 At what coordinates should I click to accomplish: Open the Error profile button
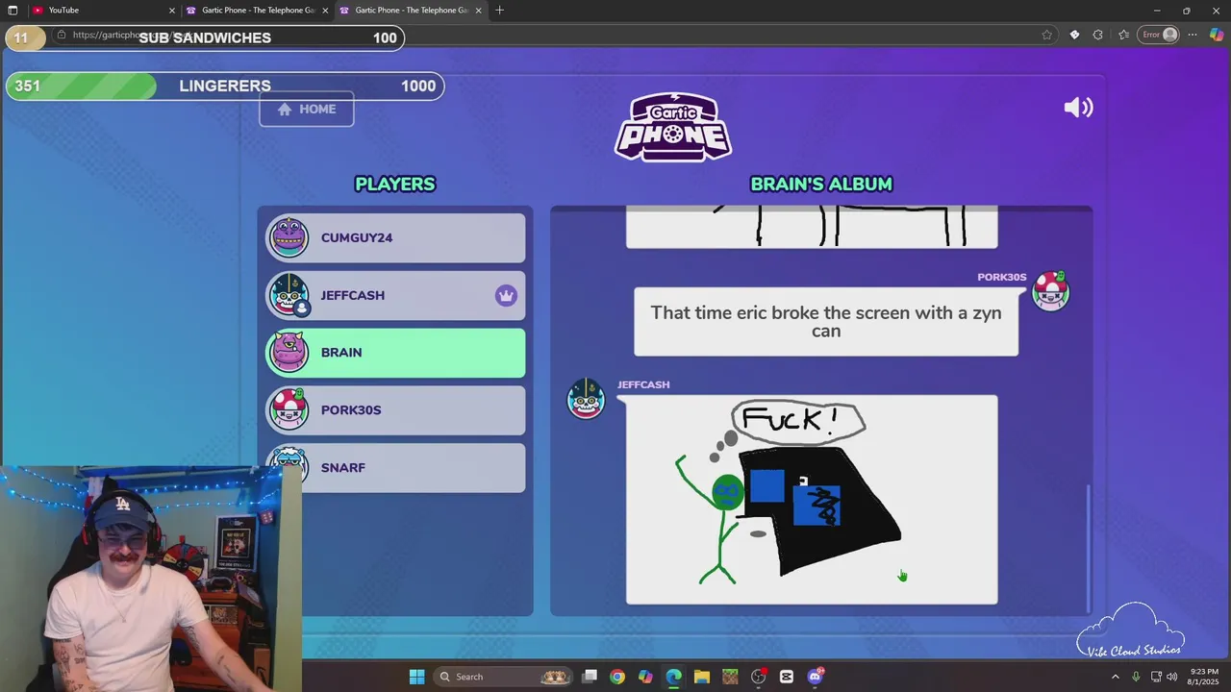(1159, 36)
